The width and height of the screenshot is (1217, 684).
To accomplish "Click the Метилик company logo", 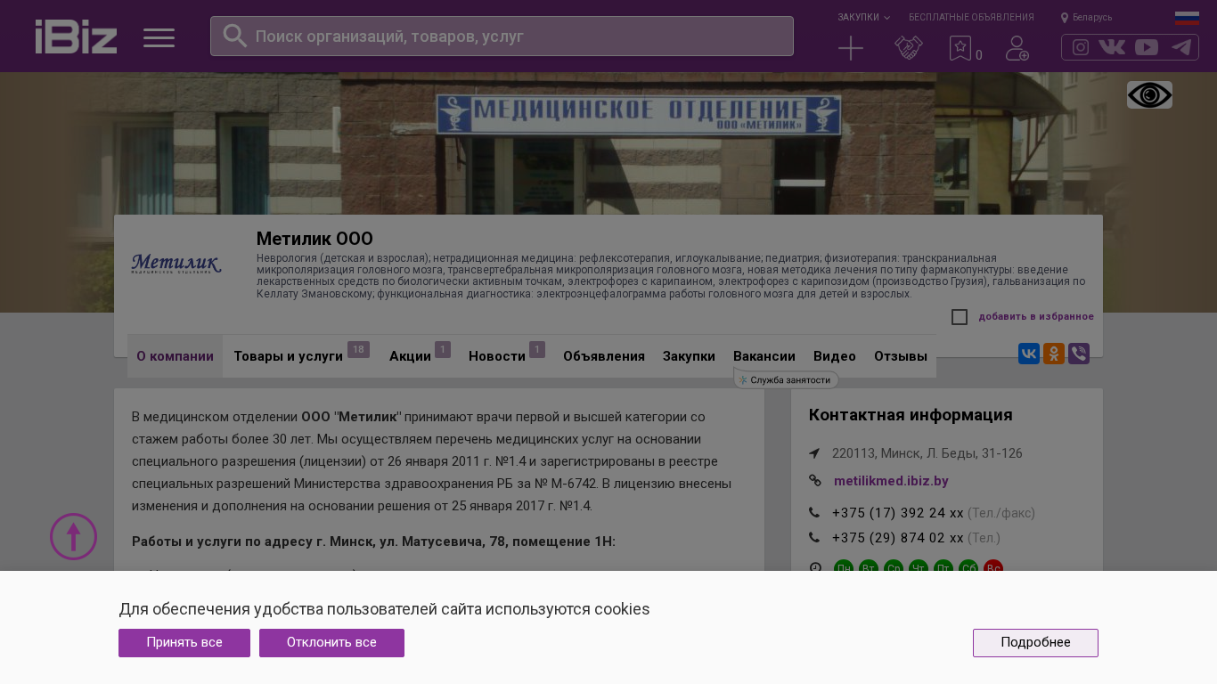I will tap(176, 264).
